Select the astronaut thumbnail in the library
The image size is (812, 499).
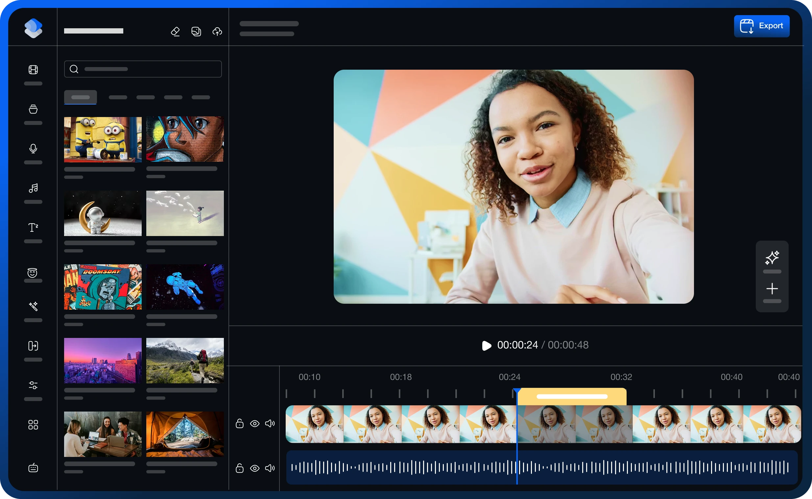pos(103,213)
